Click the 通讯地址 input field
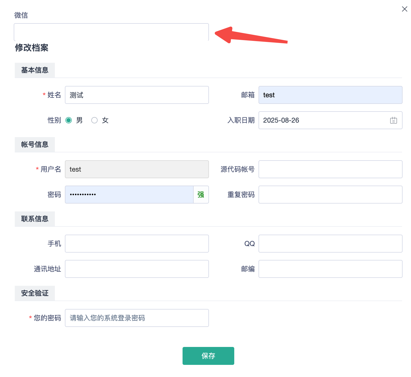 (x=137, y=269)
